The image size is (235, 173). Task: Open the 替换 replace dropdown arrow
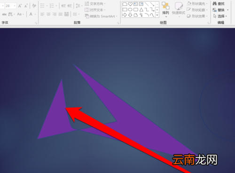point(228,10)
